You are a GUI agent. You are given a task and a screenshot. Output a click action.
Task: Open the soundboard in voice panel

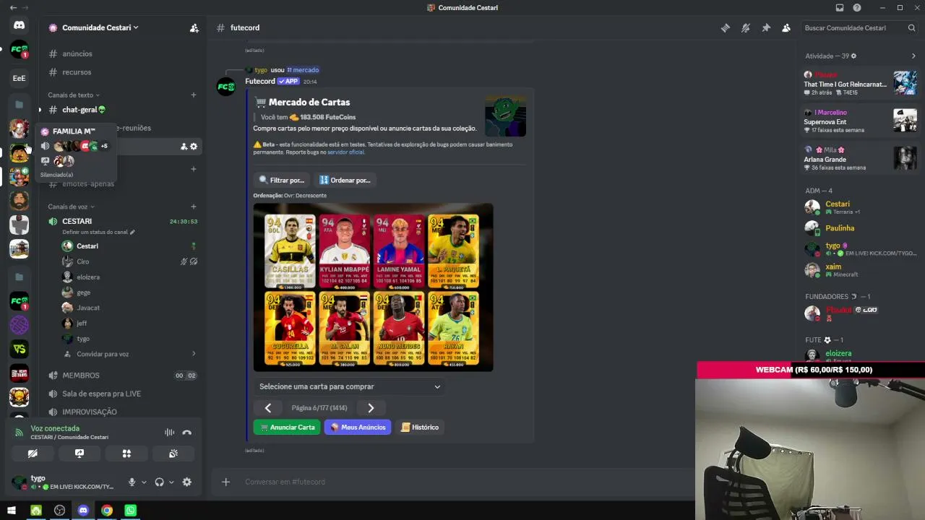(x=173, y=454)
